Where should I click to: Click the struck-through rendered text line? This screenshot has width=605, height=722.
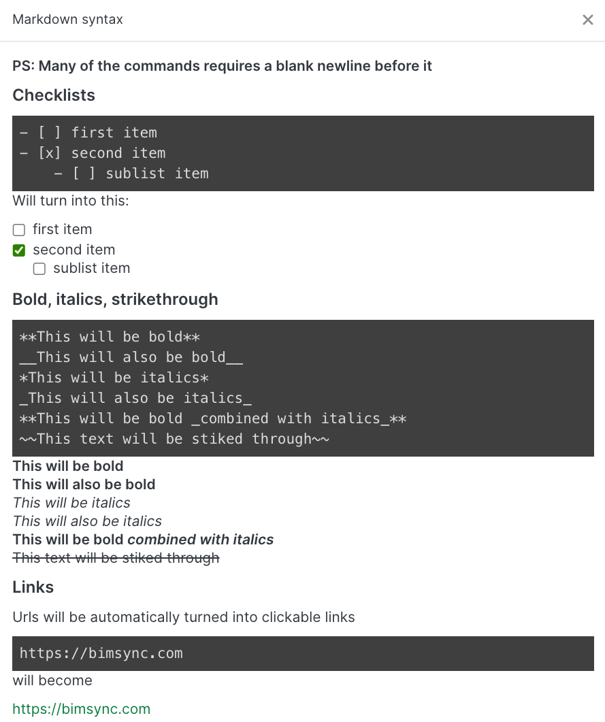[x=116, y=558]
